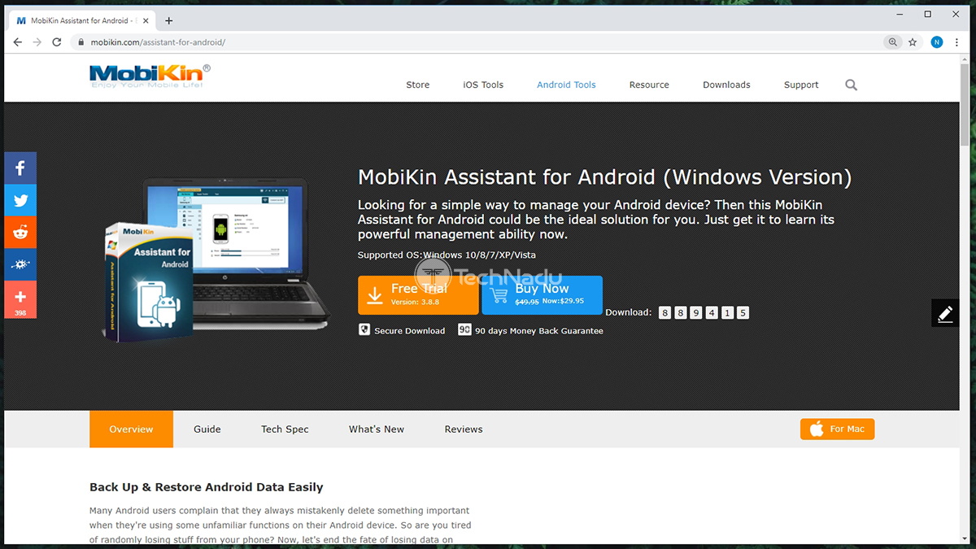The width and height of the screenshot is (976, 549).
Task: Click the For Mac button
Action: 837,429
